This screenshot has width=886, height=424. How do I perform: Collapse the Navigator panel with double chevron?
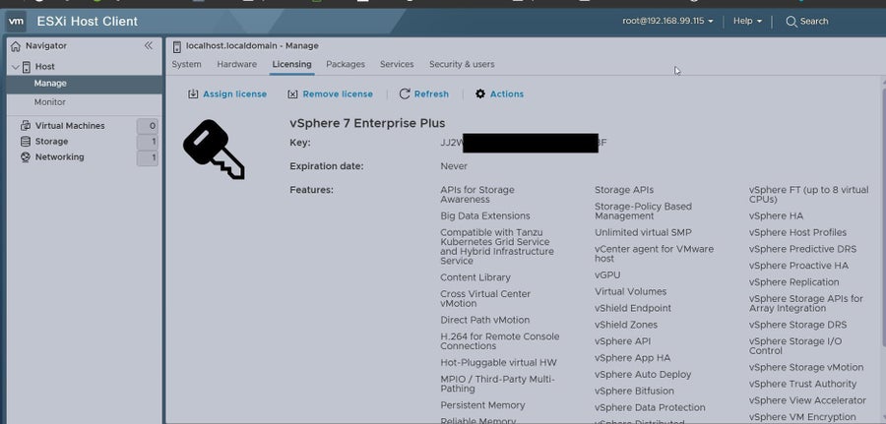148,45
